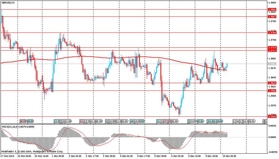The height and width of the screenshot is (159, 279).
Task: Click the cyan 09:00 news event marker
Action: coord(30,121)
